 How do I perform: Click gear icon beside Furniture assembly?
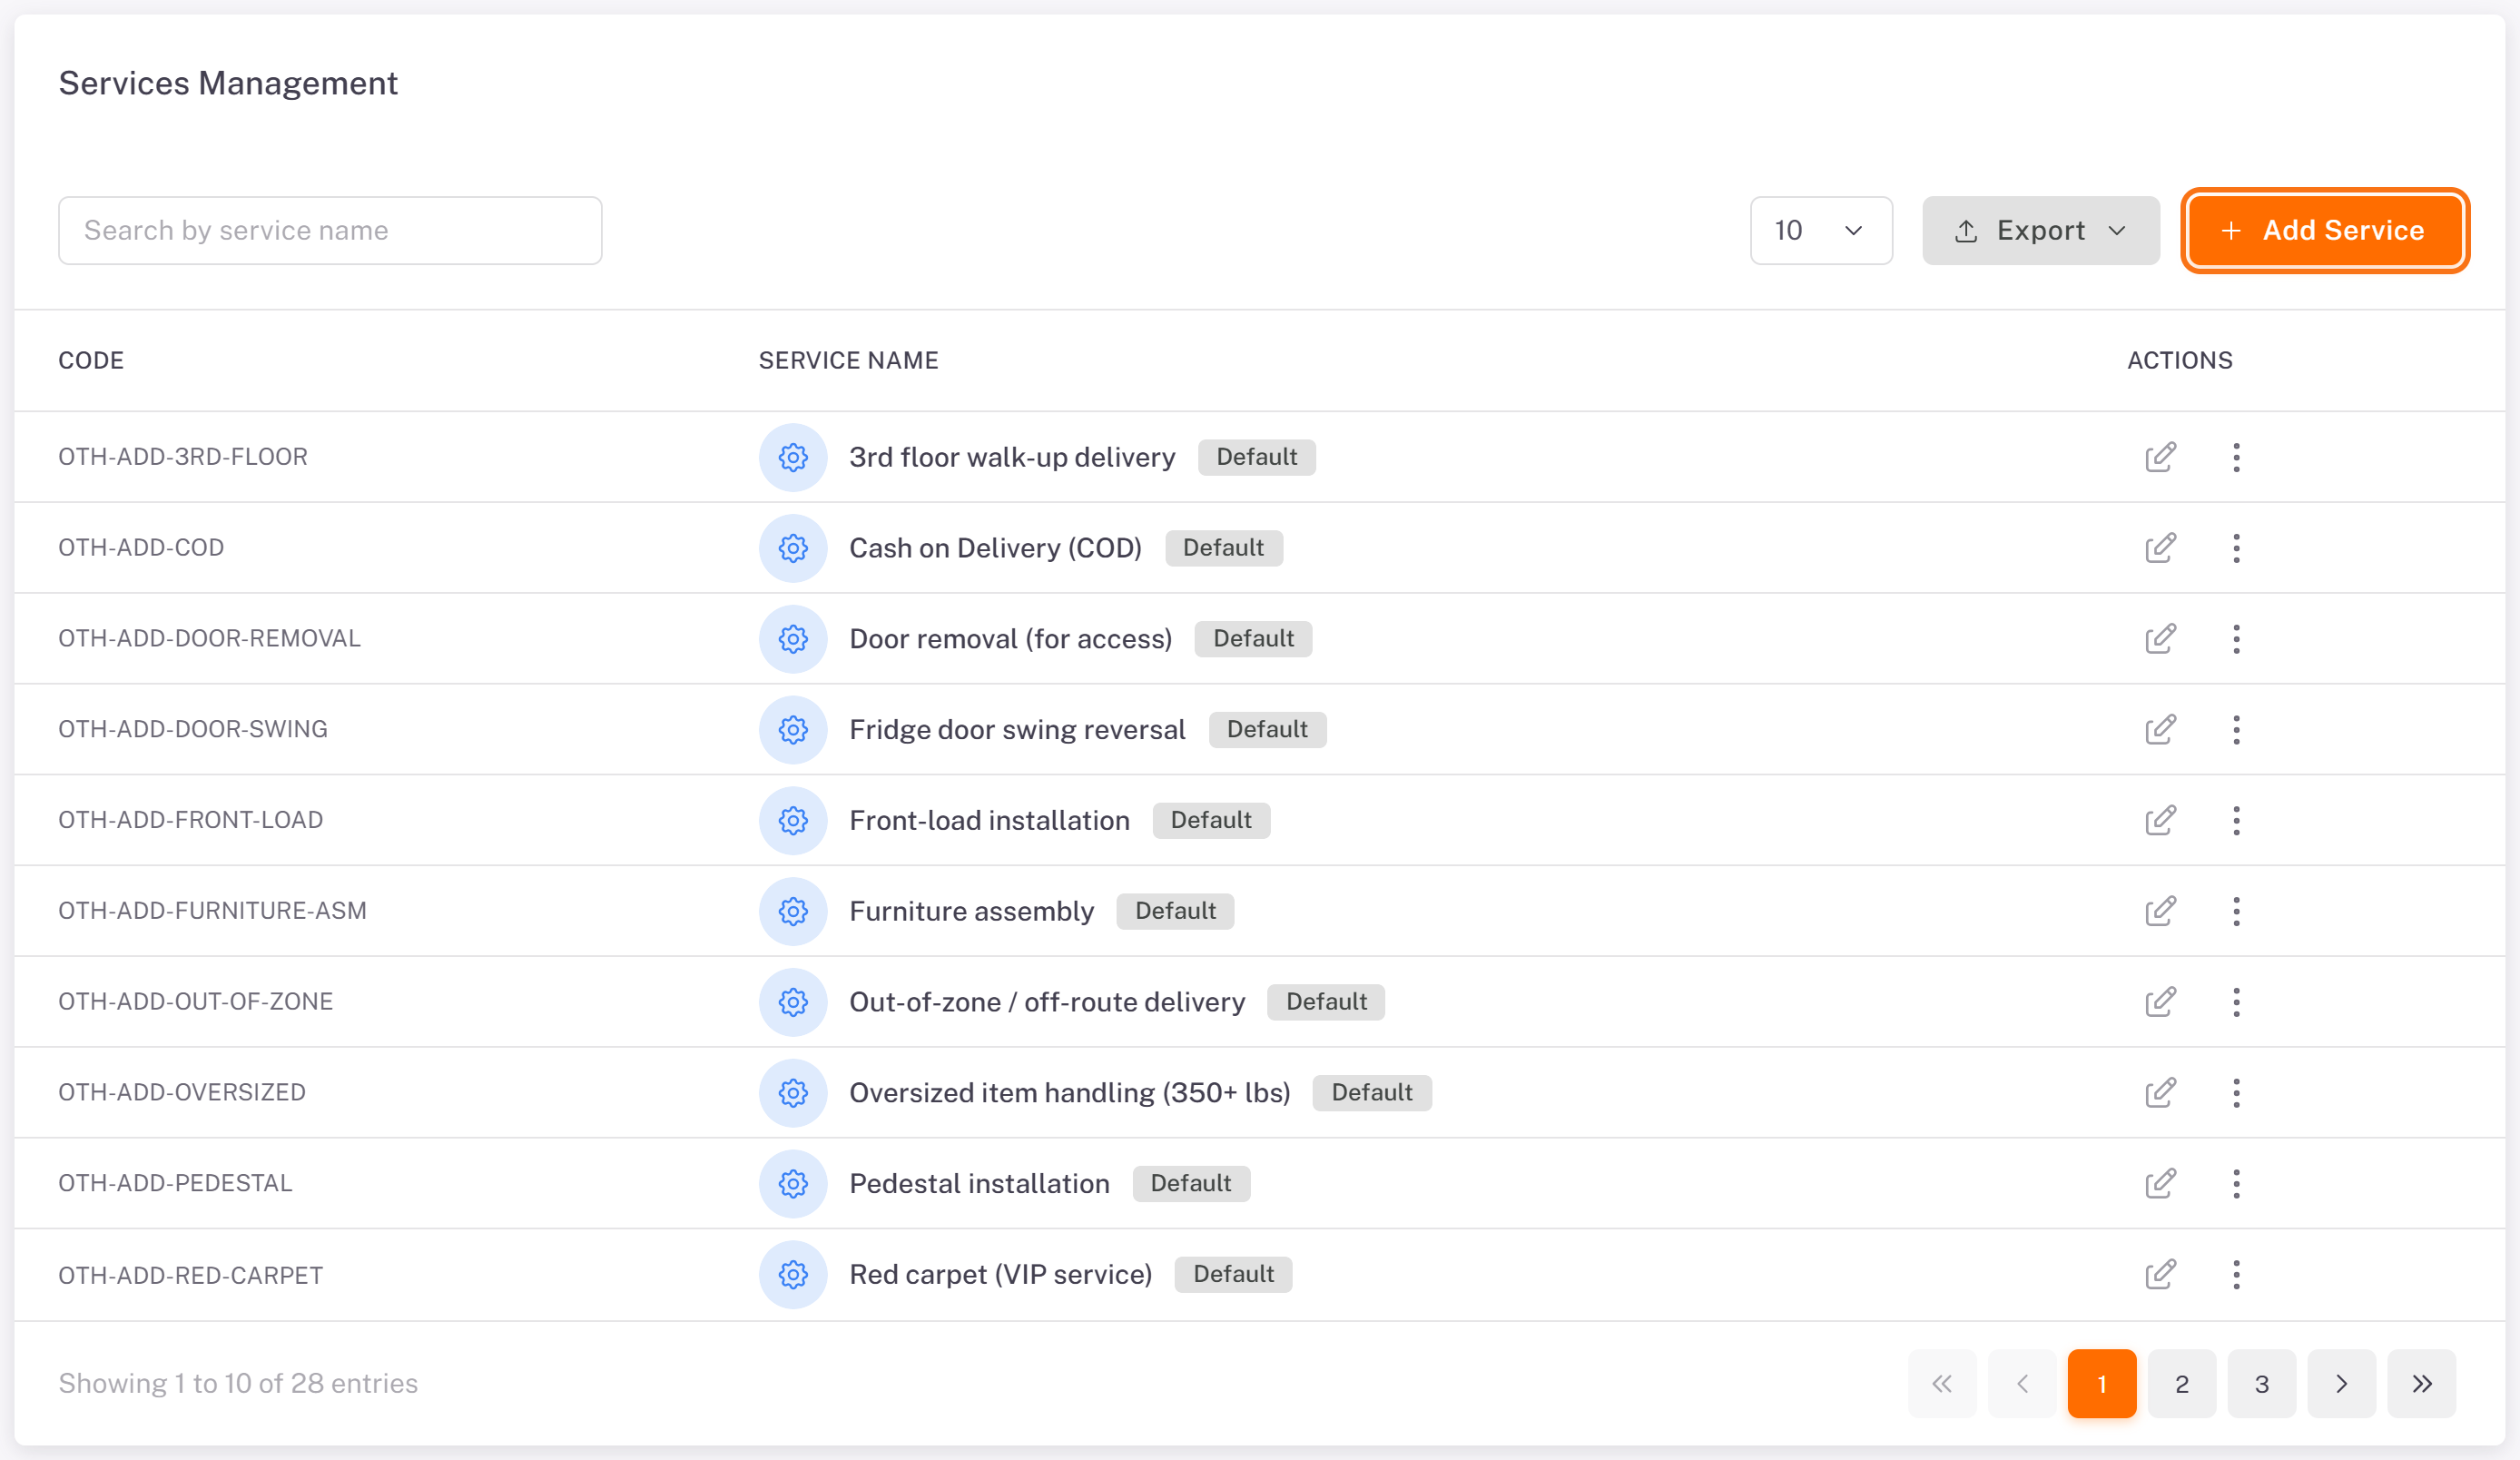coord(793,911)
